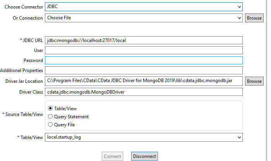Click into the JDBC URL field
Screen dimensions: 271x161
tap(143, 40)
